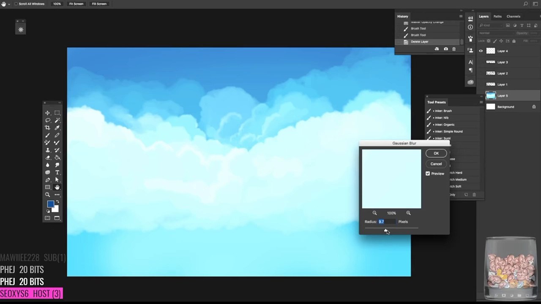Viewport: 541px width, 304px height.
Task: Toggle lock all padlock in Layers
Action: (x=514, y=41)
